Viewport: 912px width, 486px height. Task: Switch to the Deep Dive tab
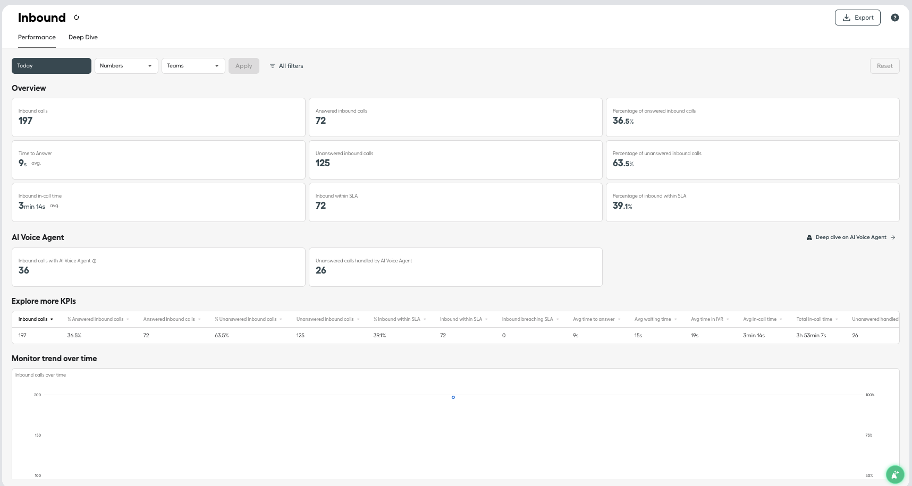coord(83,37)
